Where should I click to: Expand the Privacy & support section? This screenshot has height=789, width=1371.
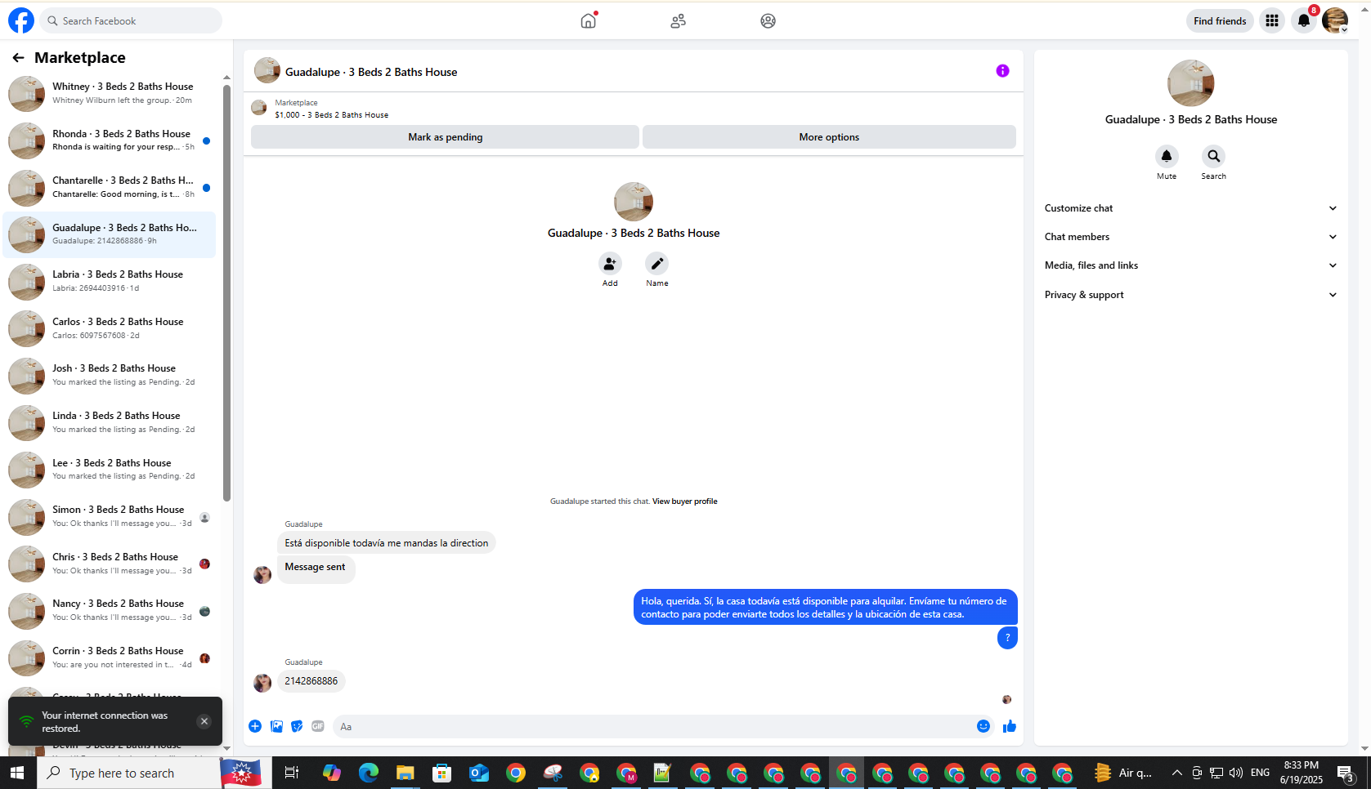click(1190, 295)
